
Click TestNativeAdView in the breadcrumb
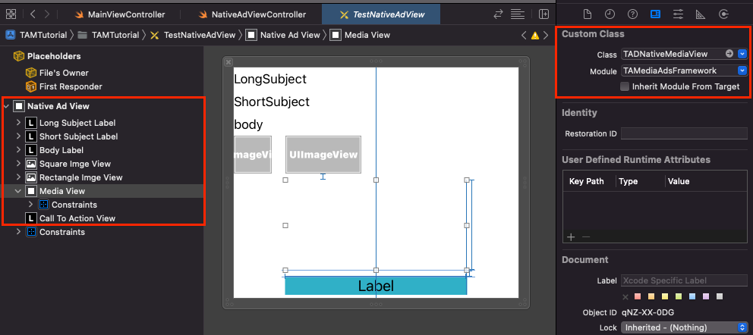193,35
